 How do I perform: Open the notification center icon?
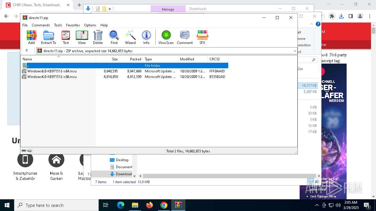[x=367, y=205]
